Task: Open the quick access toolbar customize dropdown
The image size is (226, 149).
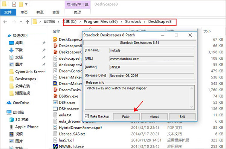Action: pyautogui.click(x=26, y=5)
